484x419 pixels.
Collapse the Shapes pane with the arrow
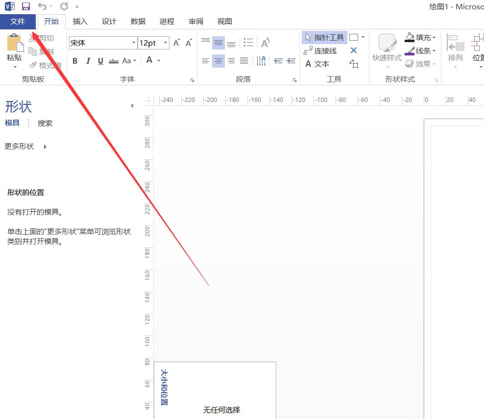coord(132,106)
